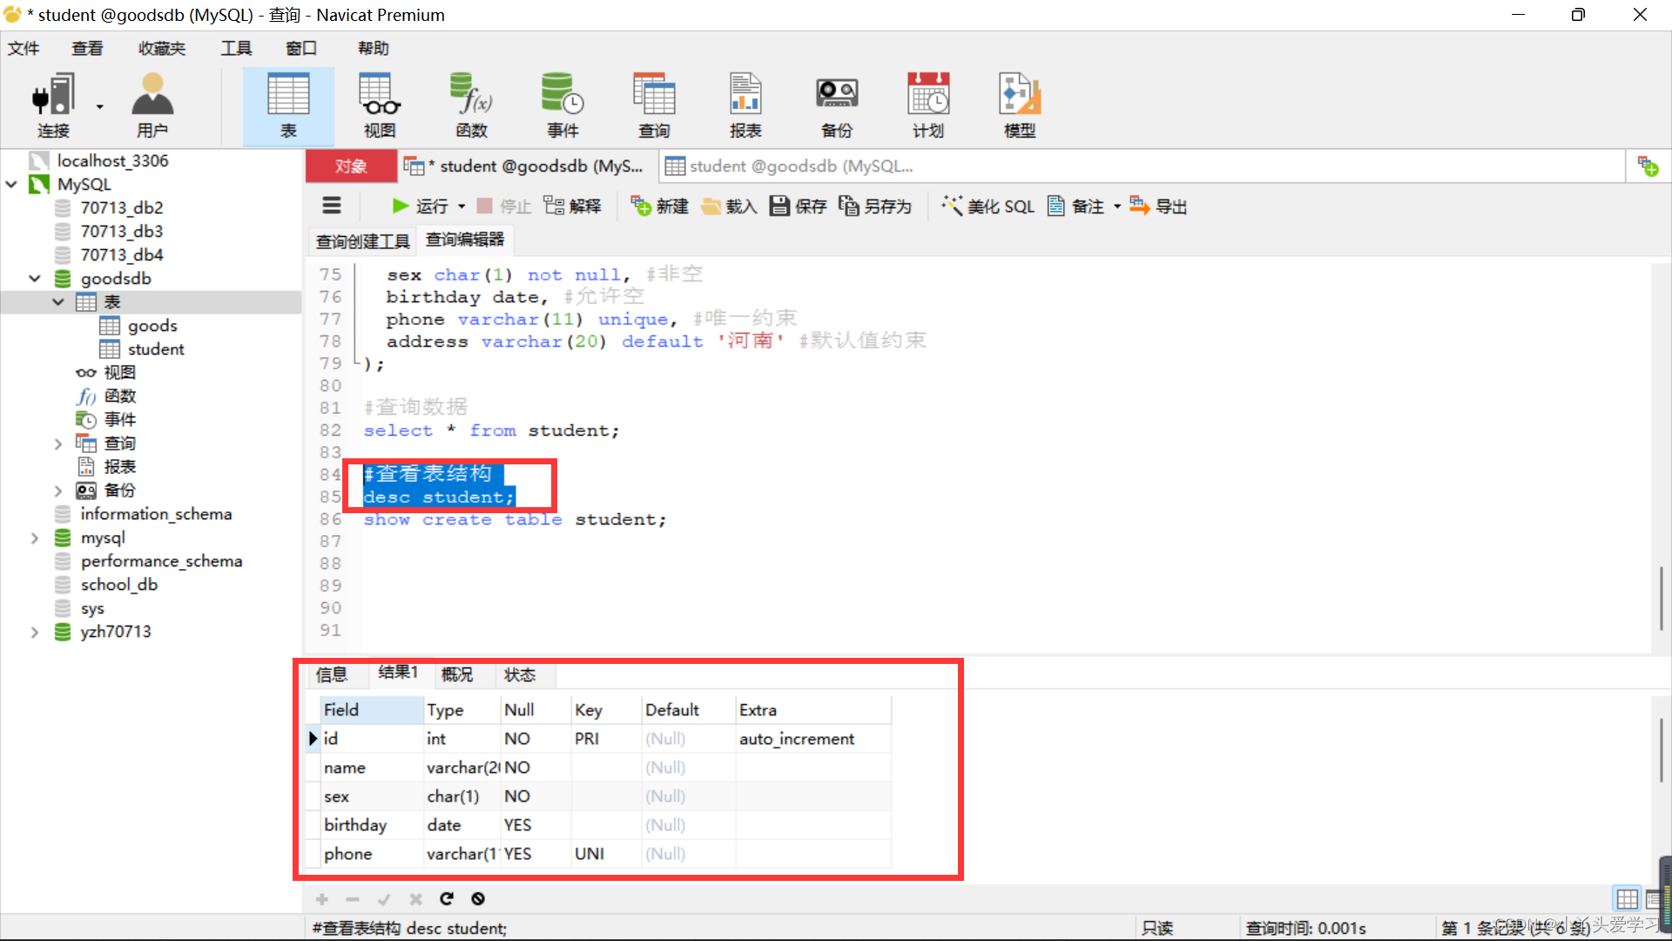
Task: Collapse the 表 tables node
Action: 58,301
